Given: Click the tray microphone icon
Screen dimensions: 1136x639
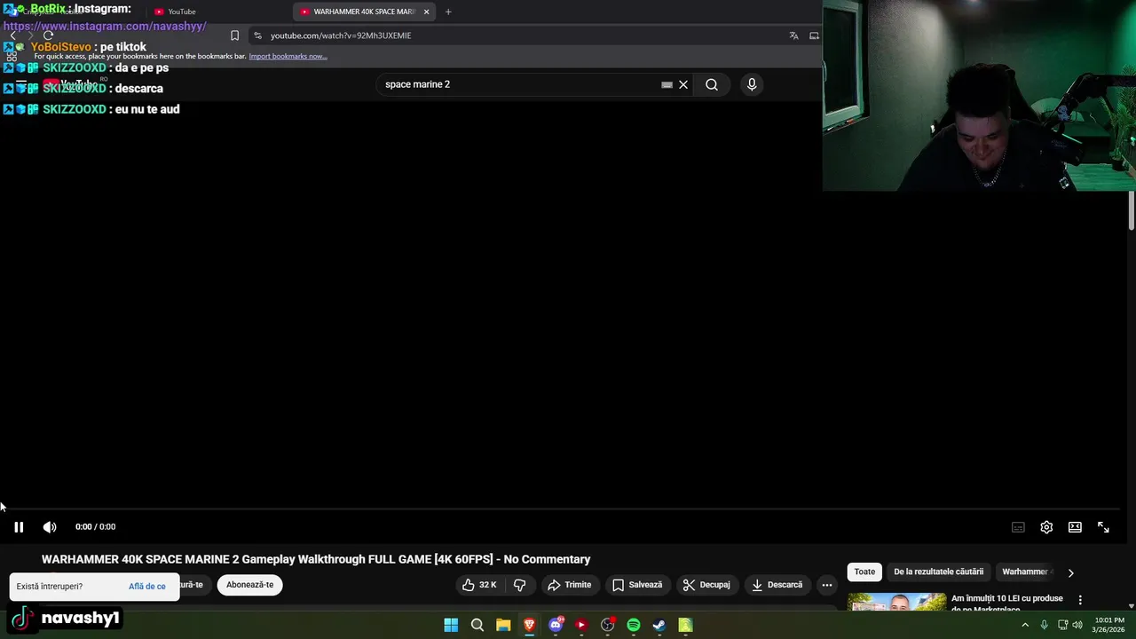Looking at the screenshot, I should click(x=1044, y=625).
